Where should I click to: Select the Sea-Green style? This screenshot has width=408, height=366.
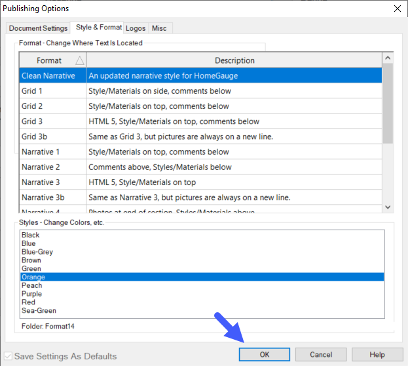click(x=39, y=311)
